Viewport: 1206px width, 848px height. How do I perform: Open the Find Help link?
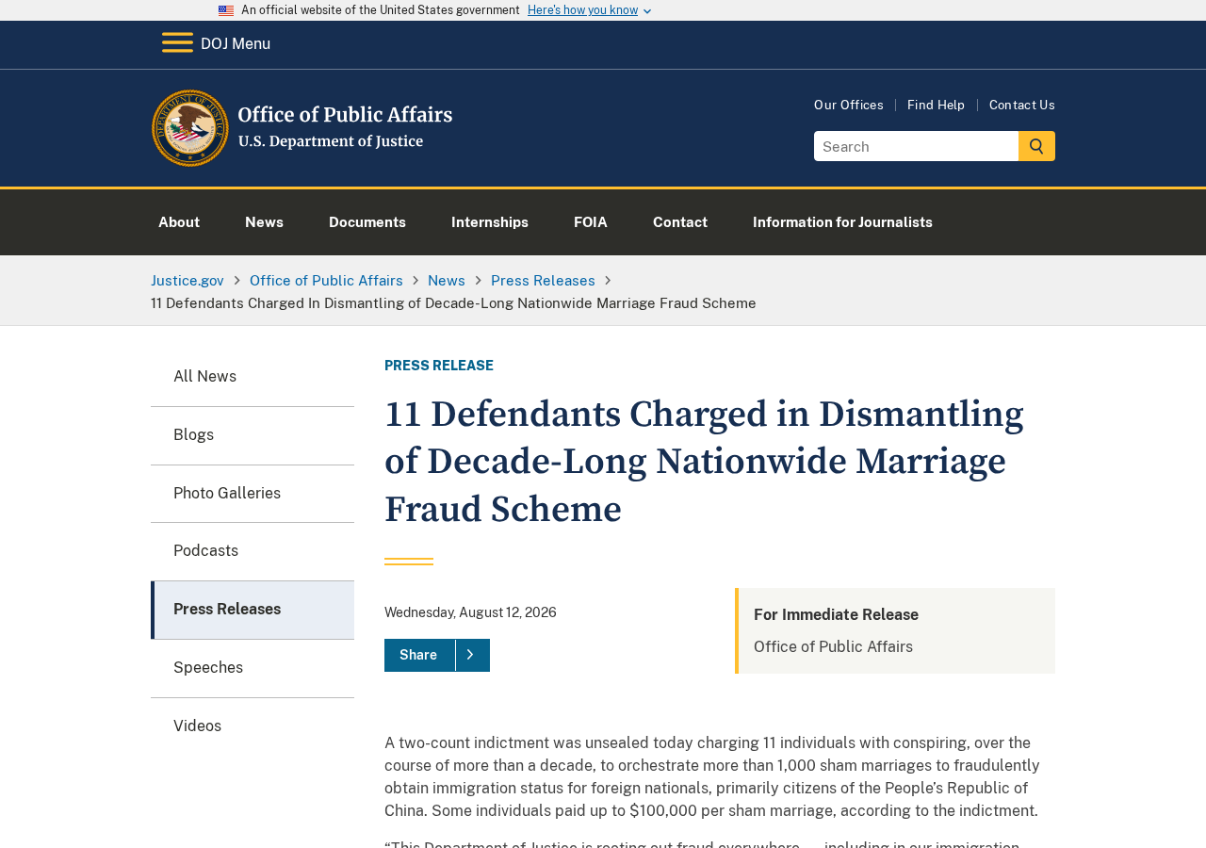(936, 105)
